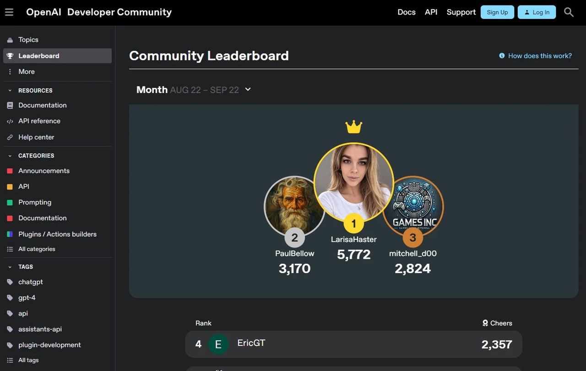Collapse the Categories sidebar section
This screenshot has width=586, height=371.
tap(10, 156)
